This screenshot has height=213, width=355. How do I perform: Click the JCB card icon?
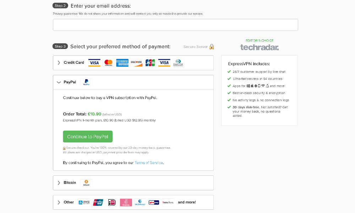[150, 63]
